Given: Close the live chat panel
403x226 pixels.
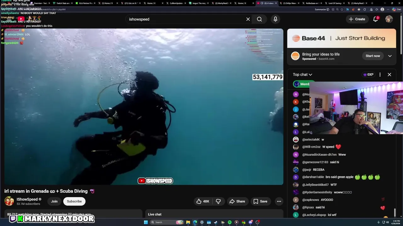Looking at the screenshot, I should [389, 74].
